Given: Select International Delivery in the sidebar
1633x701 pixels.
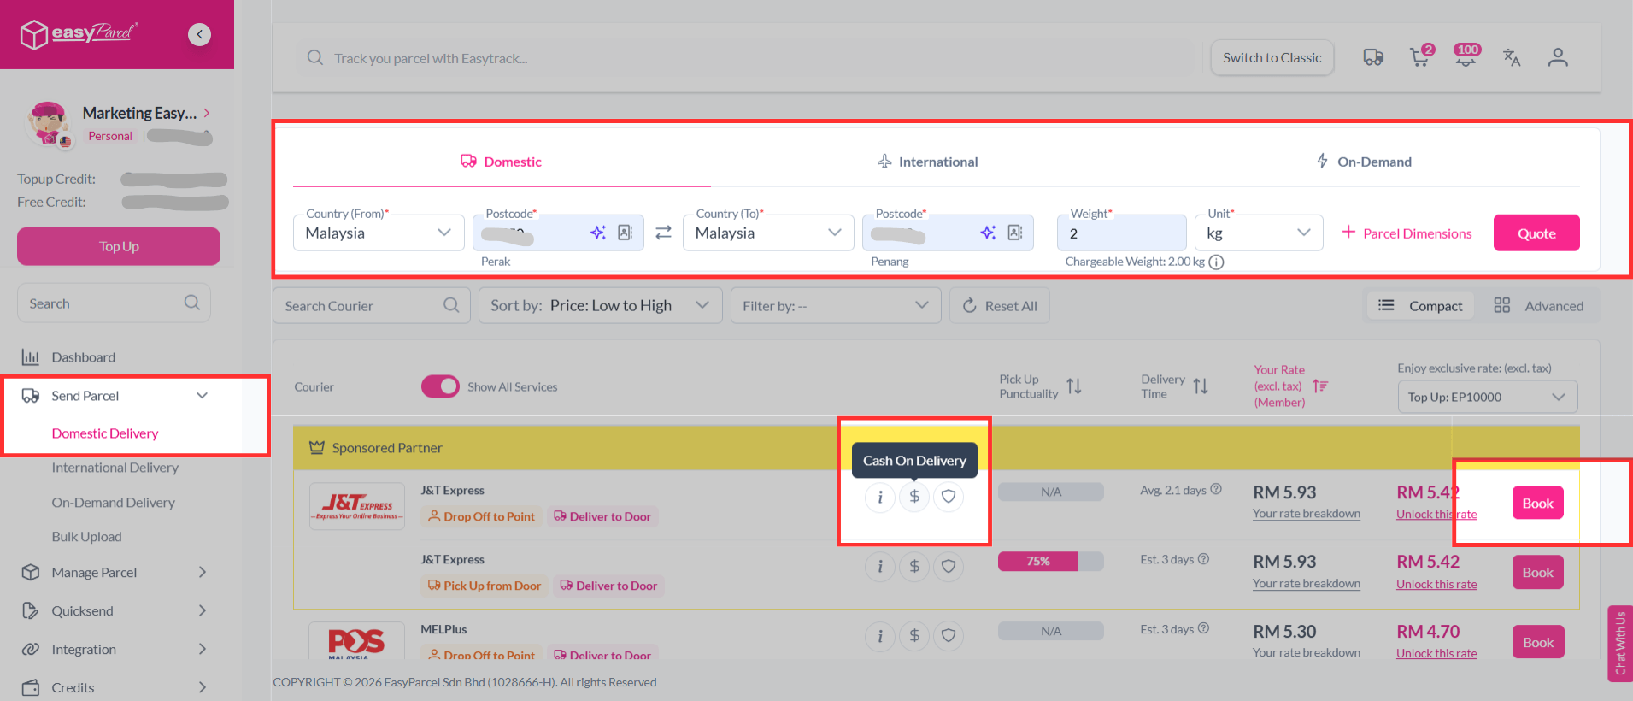Looking at the screenshot, I should 115,468.
